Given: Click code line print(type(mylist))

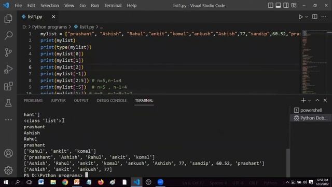Looking at the screenshot, I should (66, 47).
